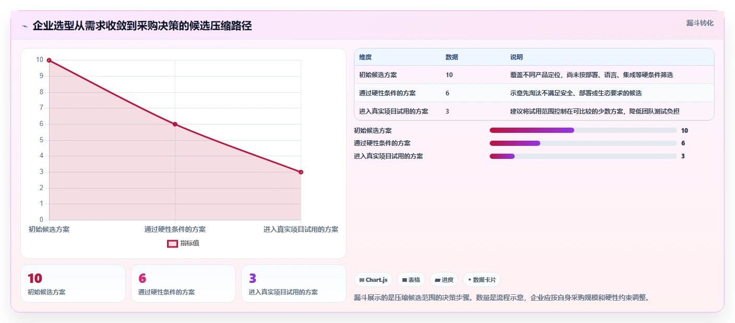Click progress value 3 beside the bar
735x323 pixels.
click(683, 156)
